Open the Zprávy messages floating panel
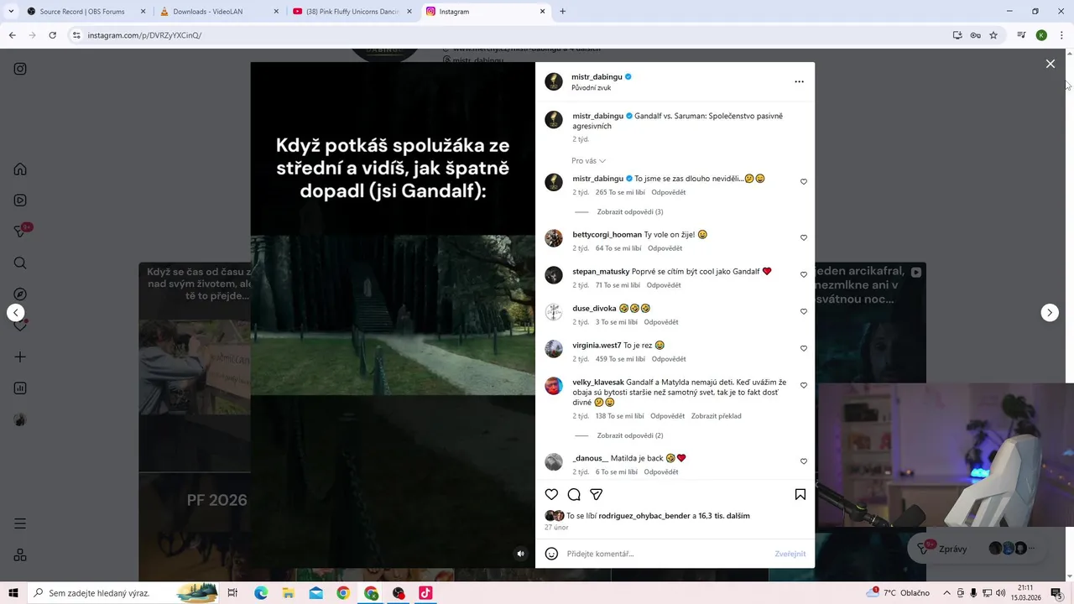Image resolution: width=1074 pixels, height=604 pixels. (x=978, y=549)
